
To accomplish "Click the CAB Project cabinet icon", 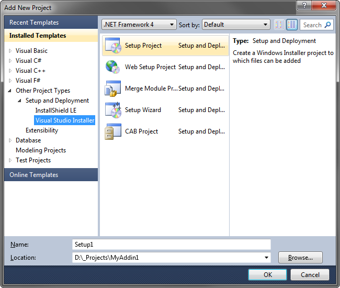I will pos(113,131).
